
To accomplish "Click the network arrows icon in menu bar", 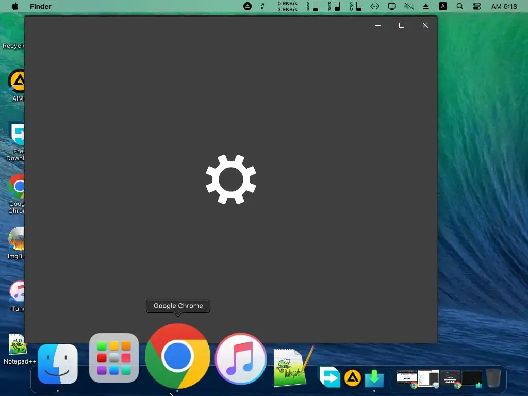I will click(x=375, y=6).
